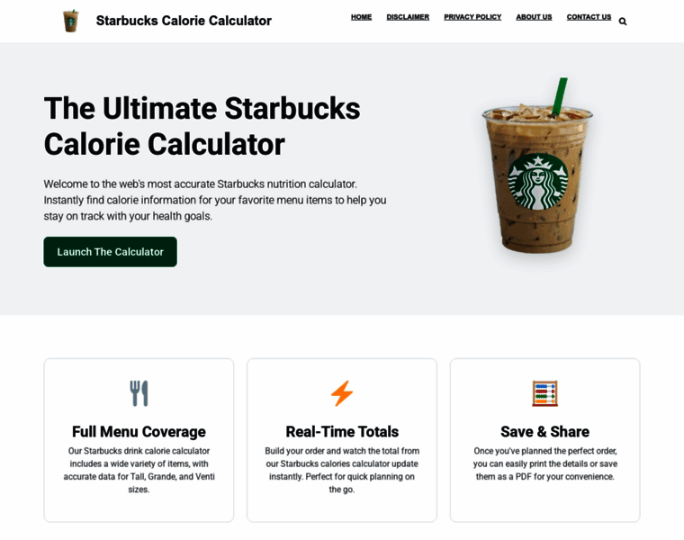Go to Privacy Policy
Viewport: 684px width, 540px height.
[472, 17]
